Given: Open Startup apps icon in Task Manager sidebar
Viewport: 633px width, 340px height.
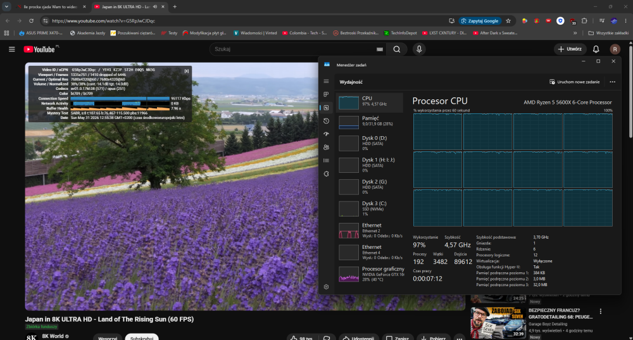Looking at the screenshot, I should 326,134.
